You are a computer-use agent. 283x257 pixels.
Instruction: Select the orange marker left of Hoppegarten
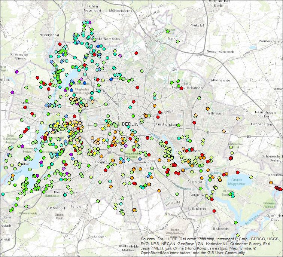point(238,119)
